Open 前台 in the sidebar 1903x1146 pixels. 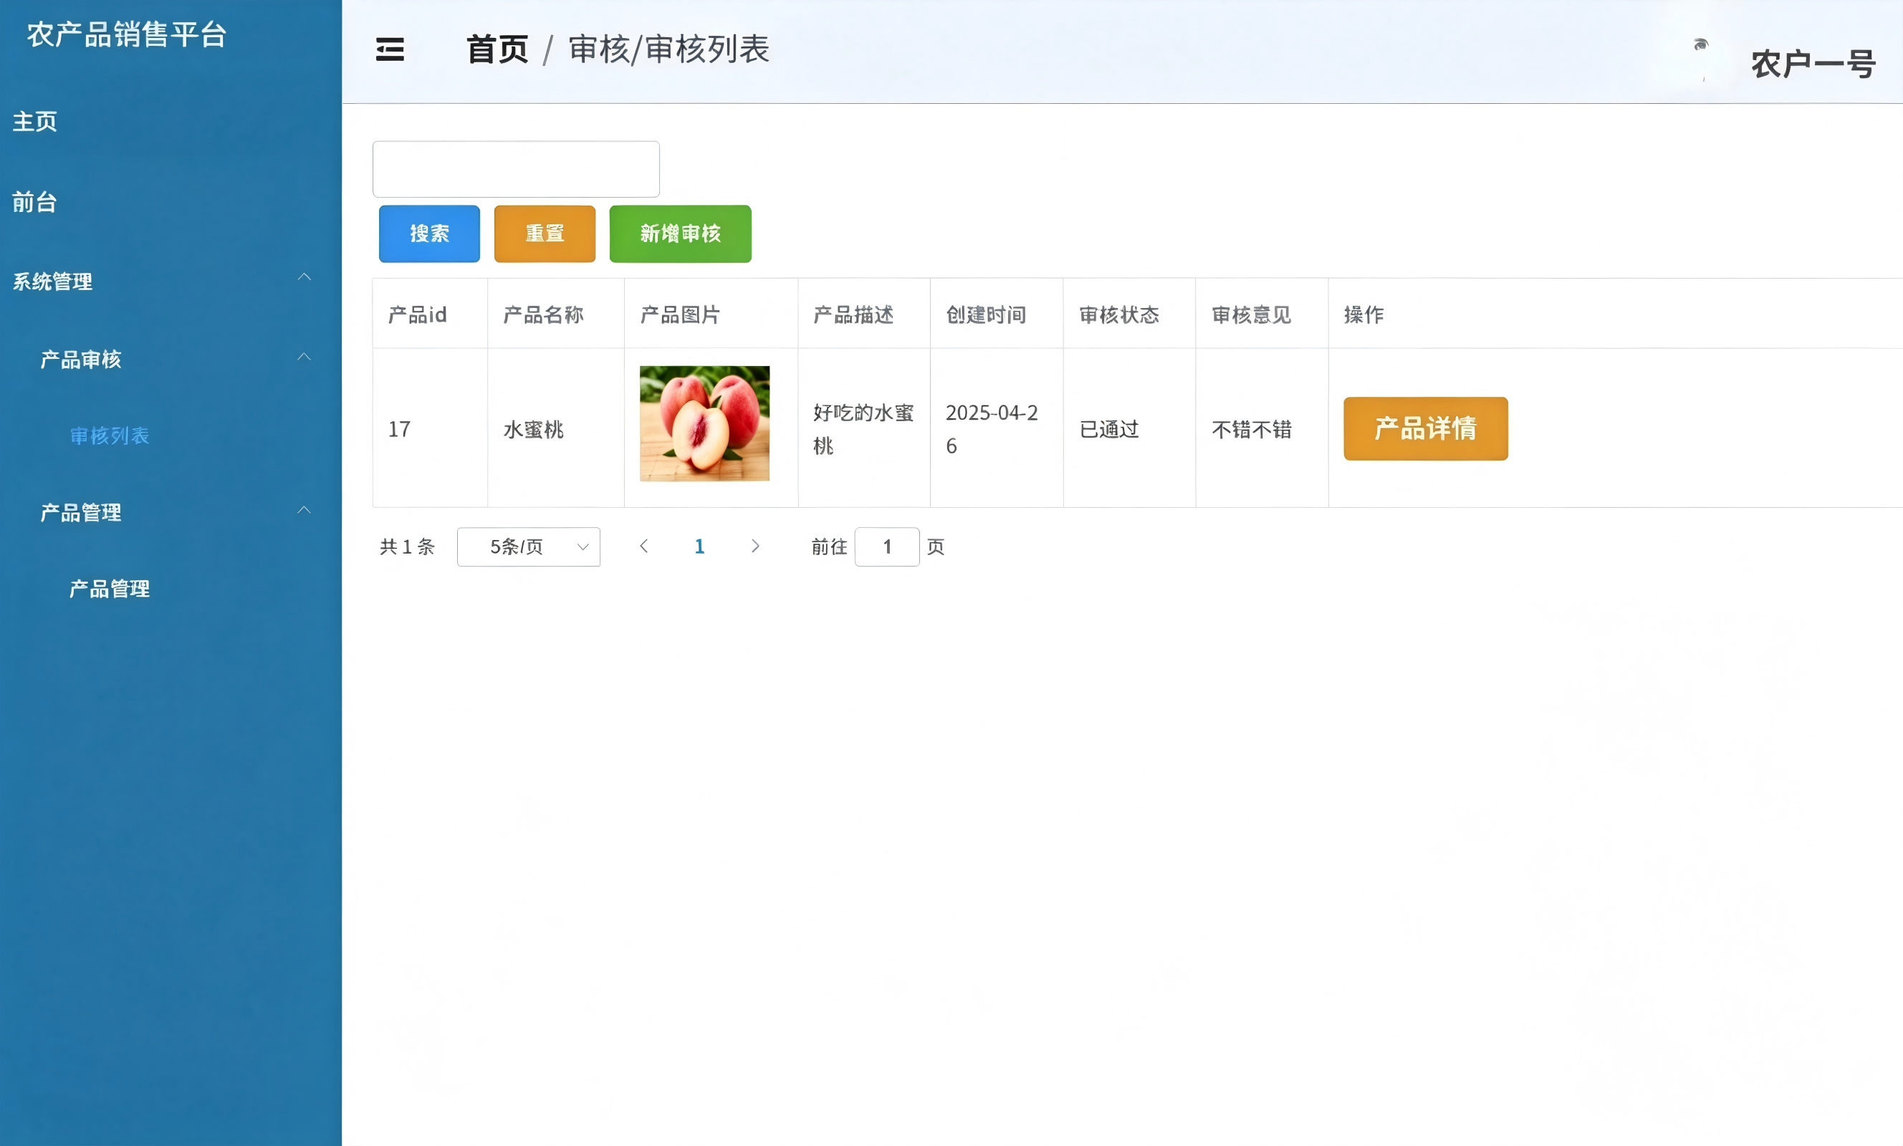(35, 201)
